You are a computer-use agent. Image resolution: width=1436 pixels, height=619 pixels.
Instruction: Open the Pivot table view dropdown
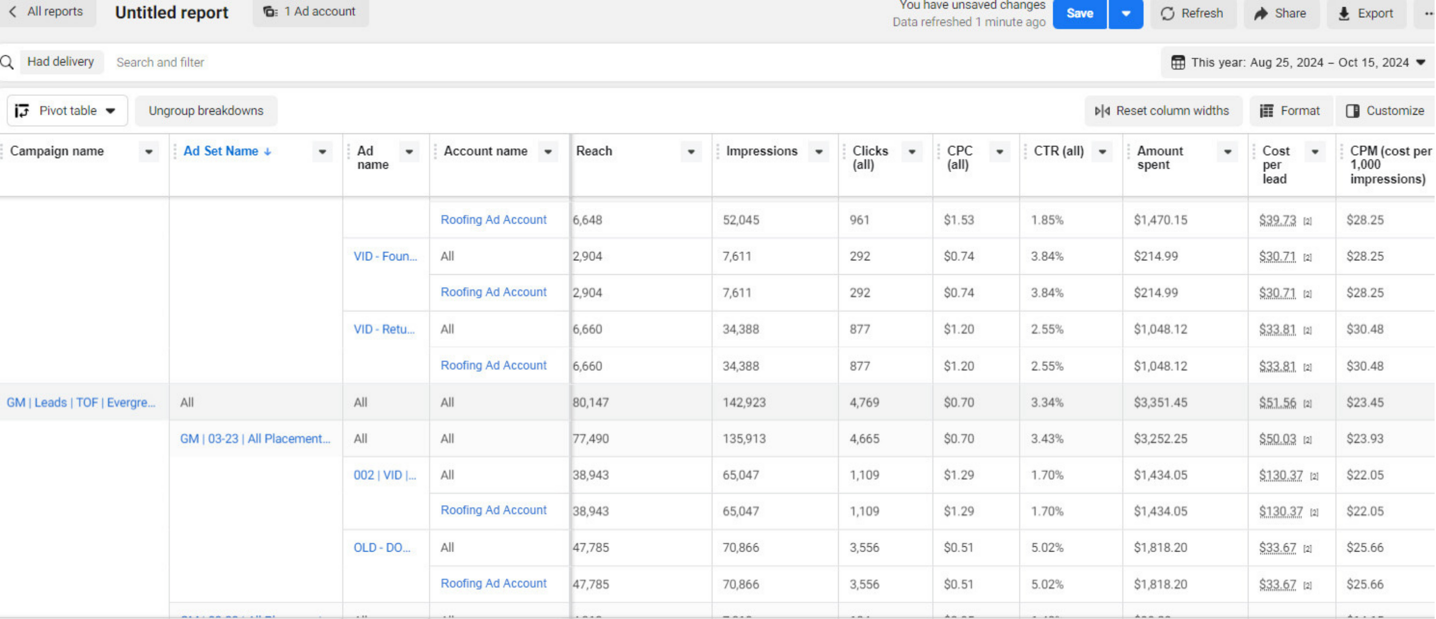[67, 111]
